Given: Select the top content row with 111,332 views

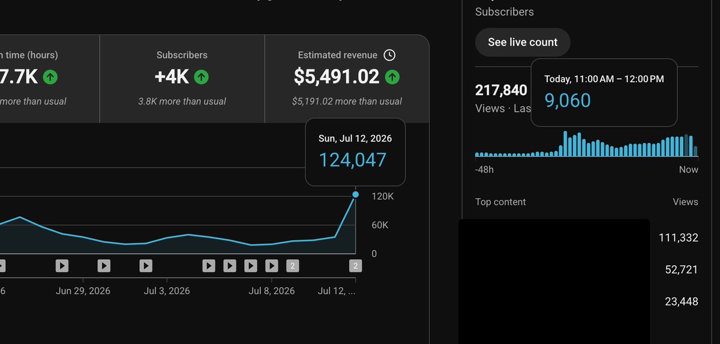Looking at the screenshot, I should (x=578, y=238).
